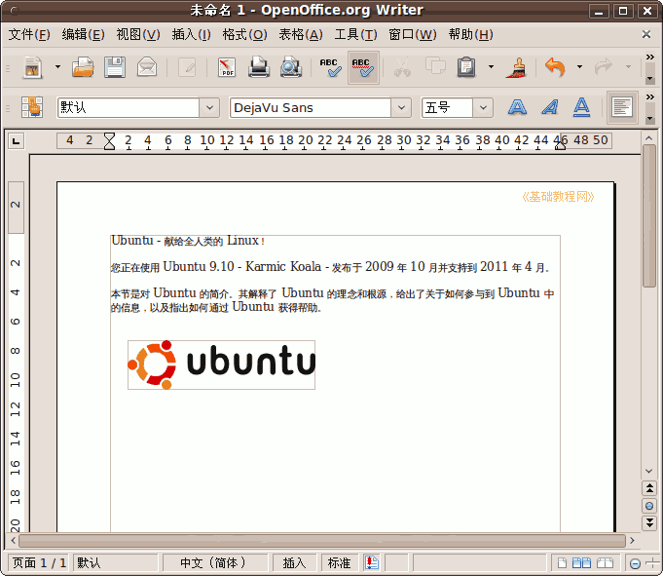Image resolution: width=663 pixels, height=576 pixels.
Task: Toggle Align Left paragraph button
Action: [622, 107]
